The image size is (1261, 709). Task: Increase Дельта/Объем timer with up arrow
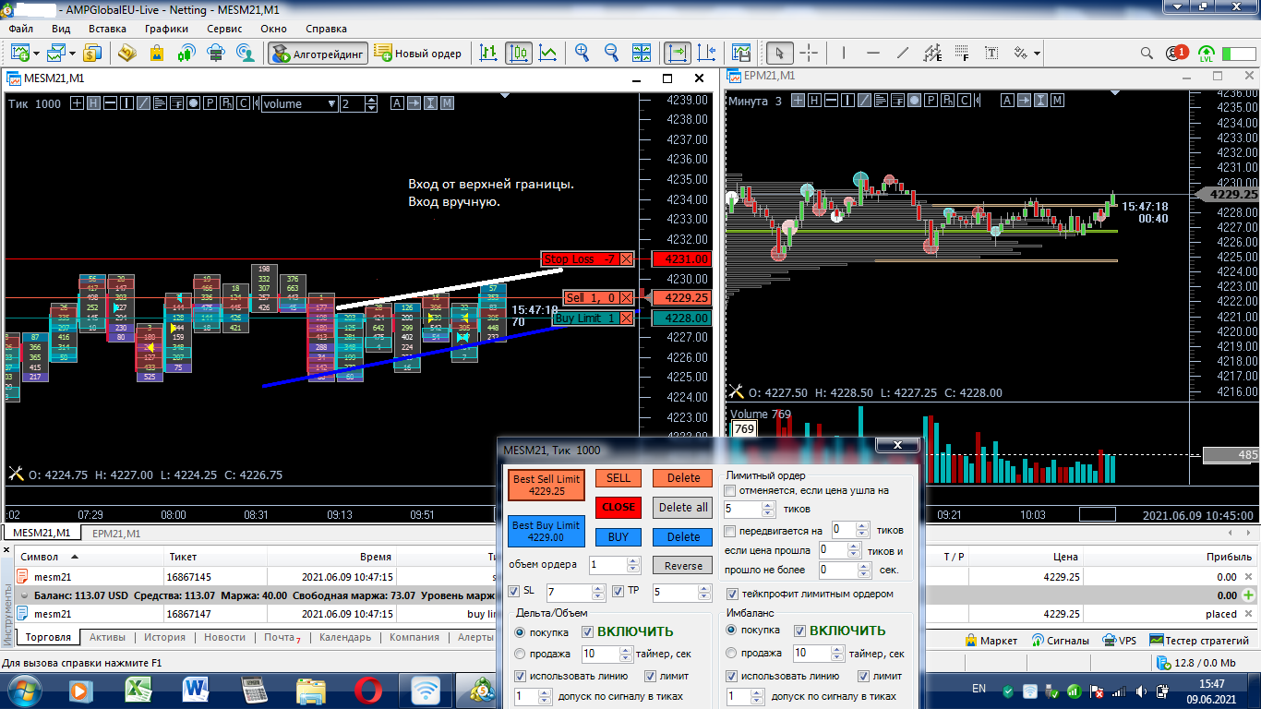coord(625,650)
